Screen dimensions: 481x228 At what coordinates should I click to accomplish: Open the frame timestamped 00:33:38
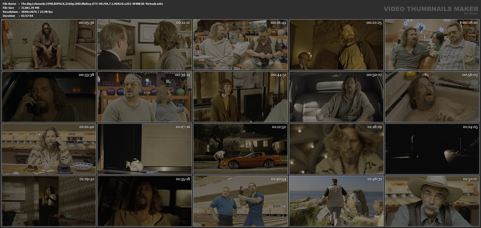click(x=49, y=97)
